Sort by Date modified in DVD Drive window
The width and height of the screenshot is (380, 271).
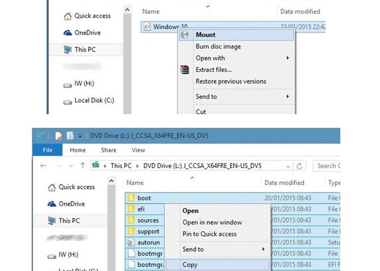pyautogui.click(x=284, y=183)
